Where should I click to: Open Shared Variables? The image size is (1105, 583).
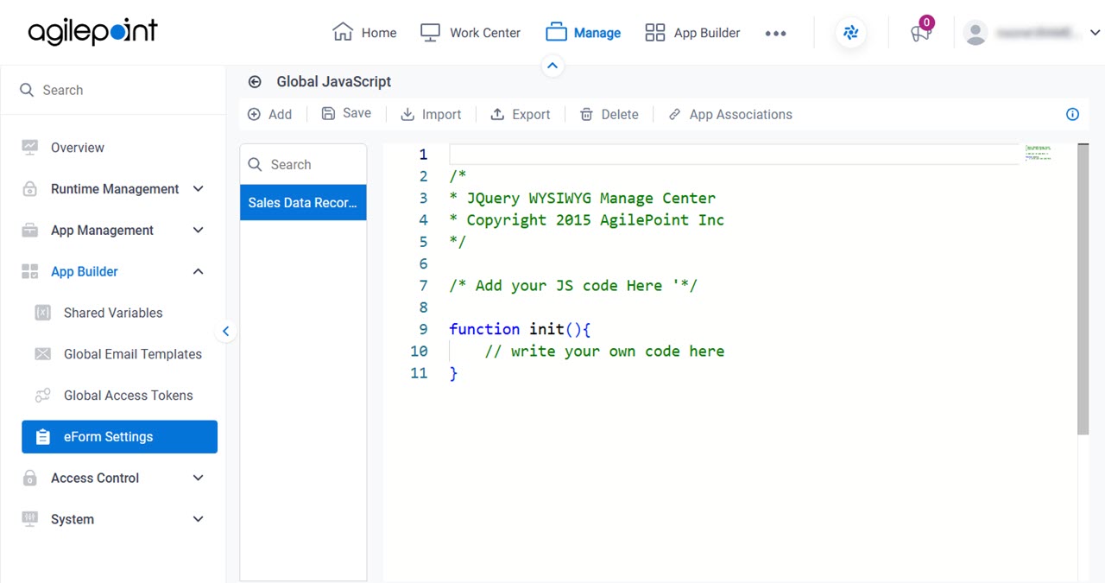[x=113, y=313]
